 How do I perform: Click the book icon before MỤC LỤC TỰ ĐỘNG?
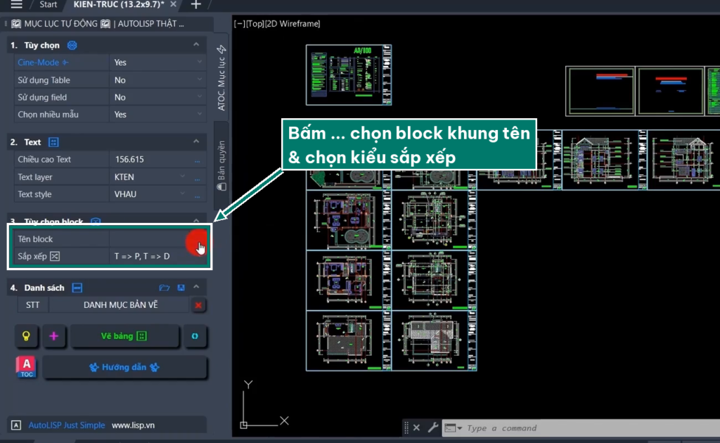pos(16,23)
